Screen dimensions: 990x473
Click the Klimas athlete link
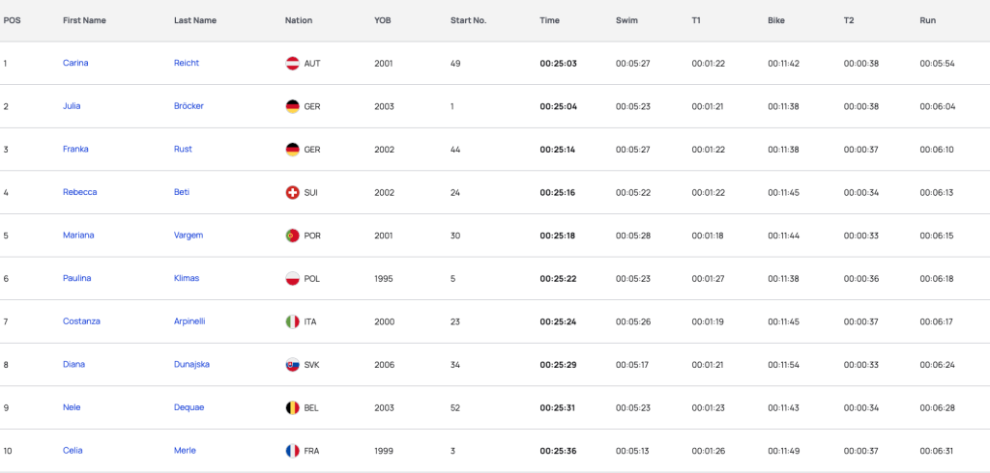pyautogui.click(x=187, y=278)
